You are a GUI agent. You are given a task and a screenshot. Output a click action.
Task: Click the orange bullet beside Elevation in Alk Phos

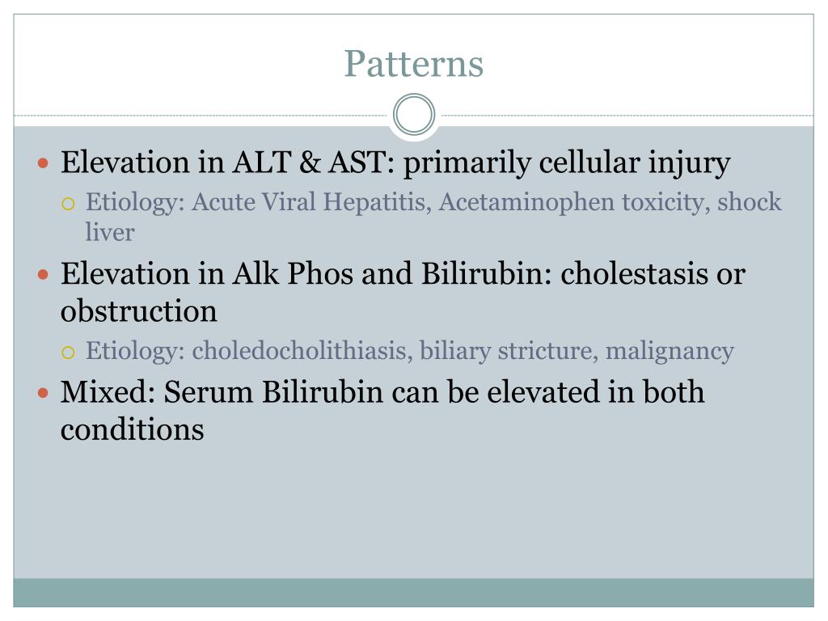[x=44, y=275]
